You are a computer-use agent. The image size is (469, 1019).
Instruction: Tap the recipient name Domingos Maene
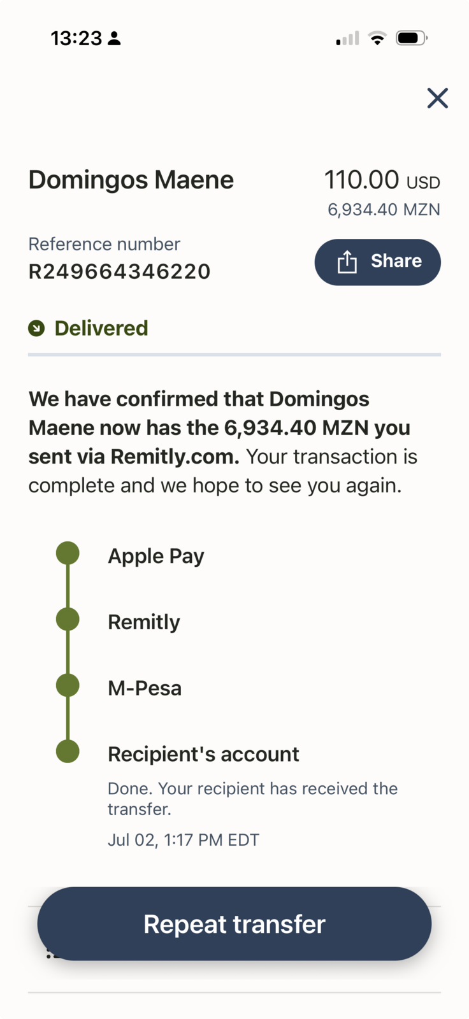(131, 180)
